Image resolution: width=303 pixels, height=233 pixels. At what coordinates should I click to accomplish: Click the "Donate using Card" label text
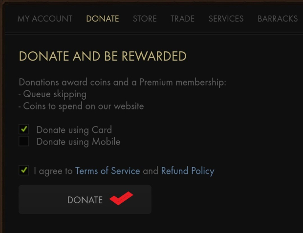tap(74, 130)
